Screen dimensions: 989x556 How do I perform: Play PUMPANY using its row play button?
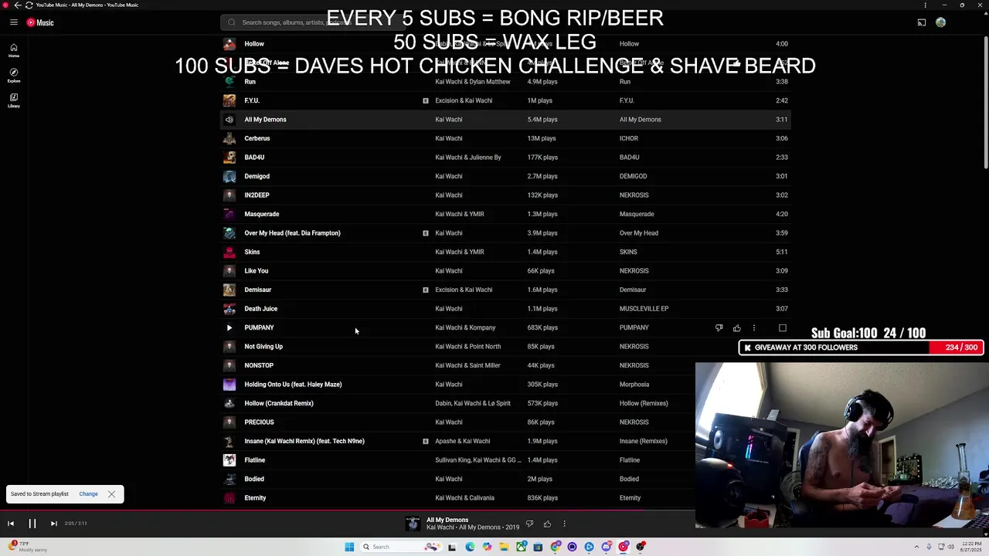(229, 327)
